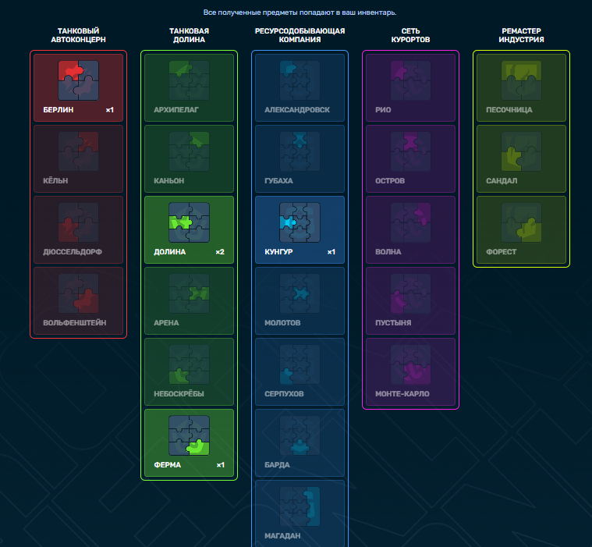This screenshot has width=592, height=547.
Task: Click the ×2 count on Долина
Action: 220,252
